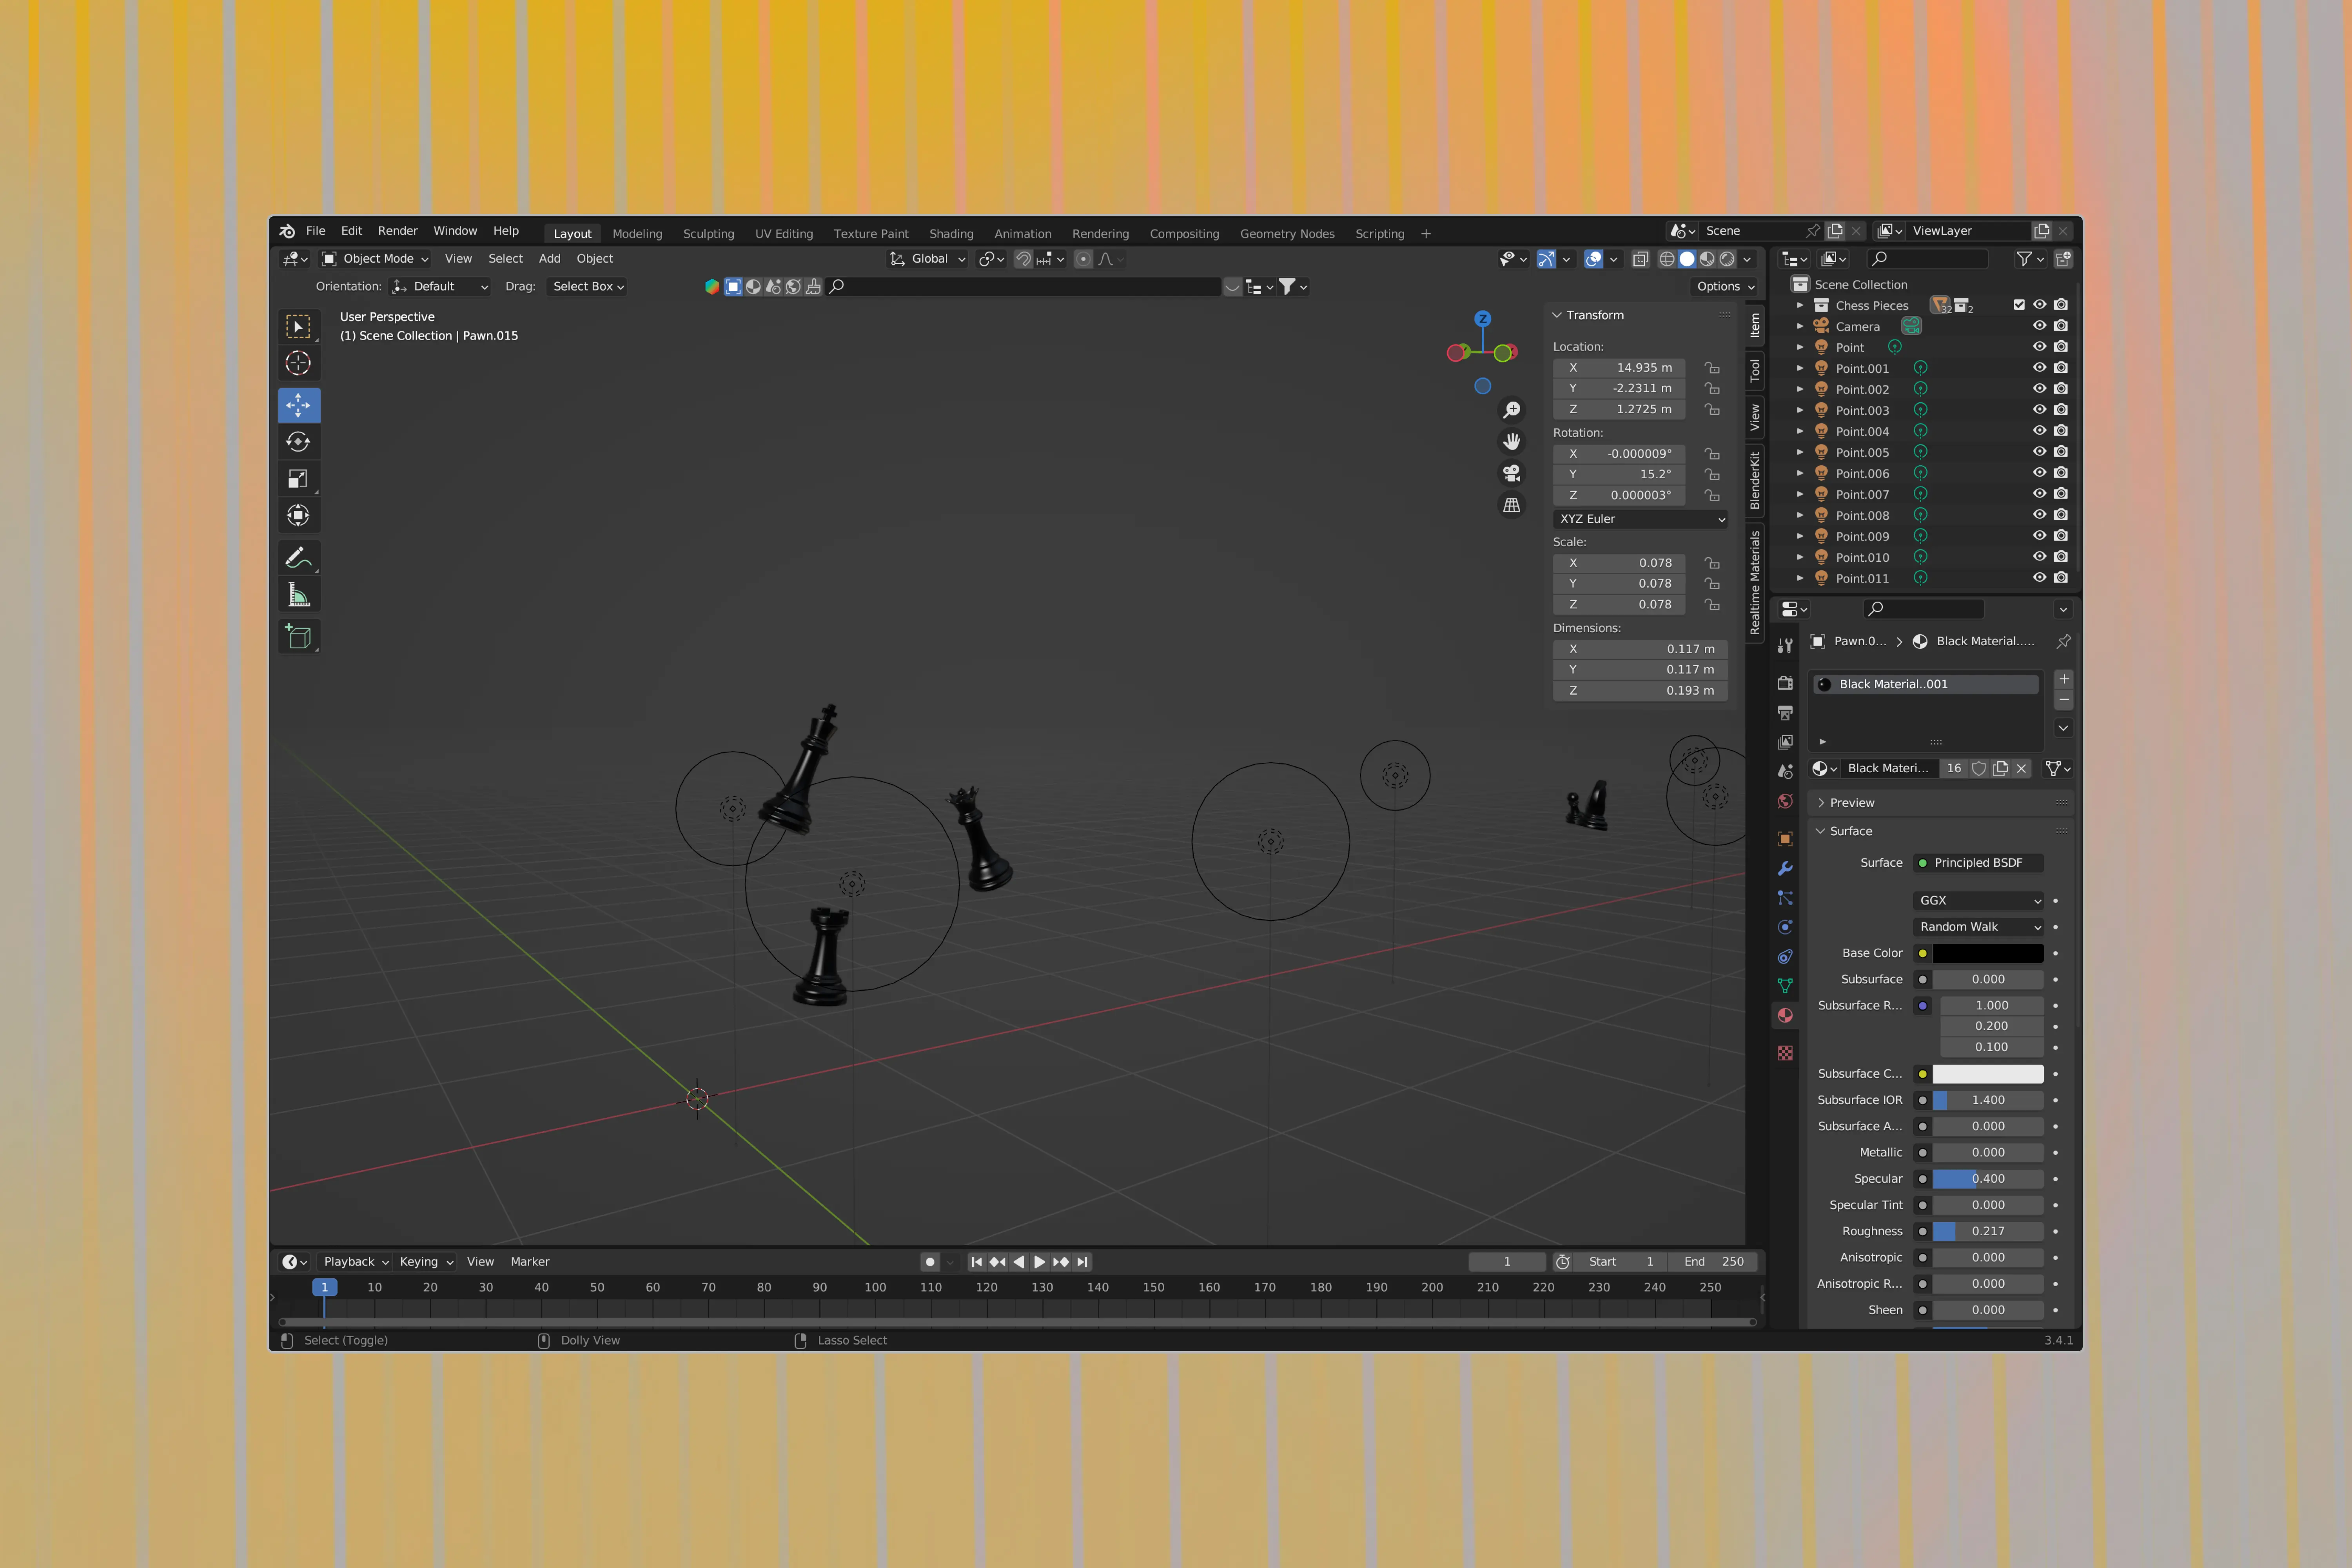Activate the Annotate pencil tool

pyautogui.click(x=298, y=558)
